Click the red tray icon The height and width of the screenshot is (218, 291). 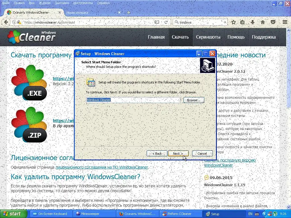click(270, 214)
